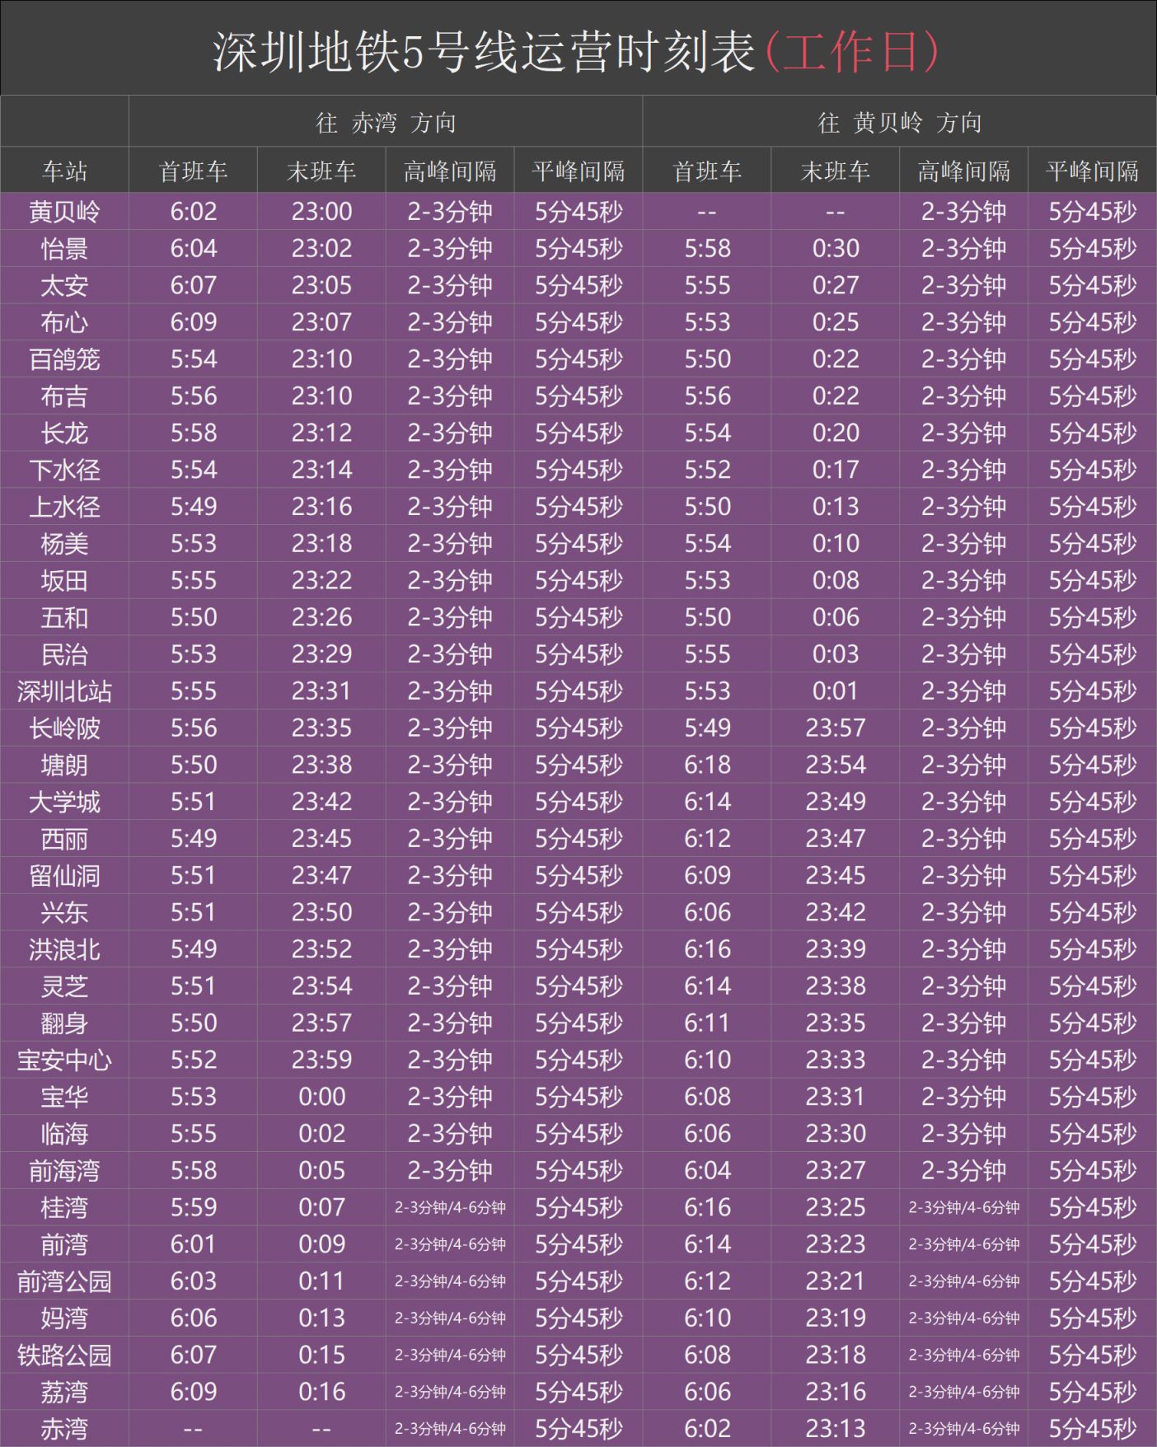The height and width of the screenshot is (1447, 1157).
Task: Select the 坂田 station name cell
Action: pos(64,581)
